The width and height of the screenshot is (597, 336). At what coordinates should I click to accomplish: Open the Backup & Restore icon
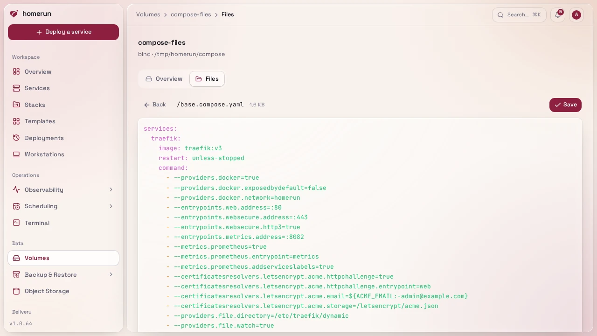(x=16, y=275)
